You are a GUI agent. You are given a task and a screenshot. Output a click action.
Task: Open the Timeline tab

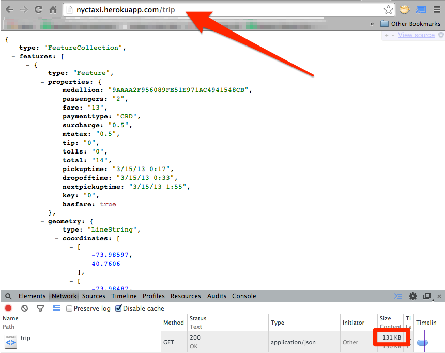pos(124,296)
